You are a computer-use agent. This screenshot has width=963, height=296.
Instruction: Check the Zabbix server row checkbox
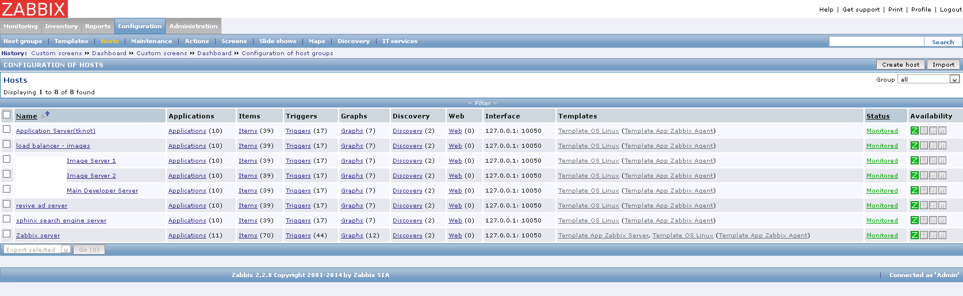(7, 234)
